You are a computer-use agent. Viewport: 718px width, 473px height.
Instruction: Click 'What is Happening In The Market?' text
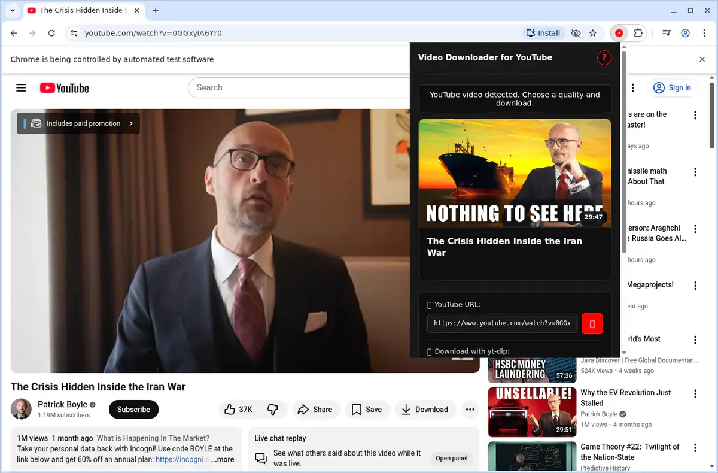pos(153,438)
